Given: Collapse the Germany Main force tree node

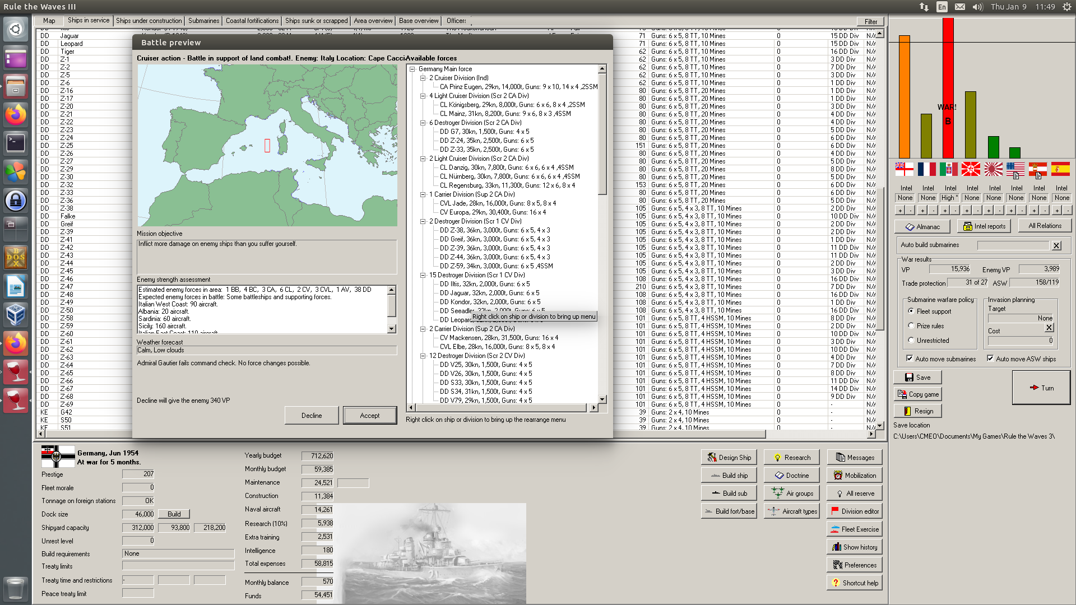Looking at the screenshot, I should (x=412, y=69).
